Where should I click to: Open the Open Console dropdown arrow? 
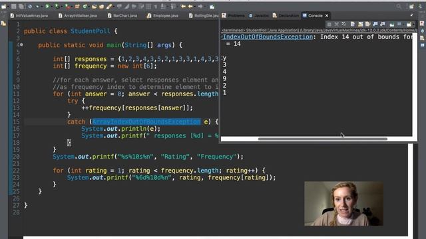click(414, 25)
